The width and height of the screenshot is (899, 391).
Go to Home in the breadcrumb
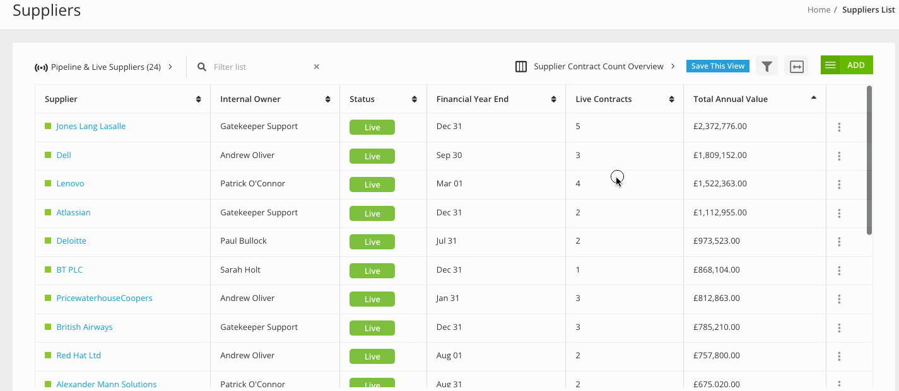tap(819, 9)
